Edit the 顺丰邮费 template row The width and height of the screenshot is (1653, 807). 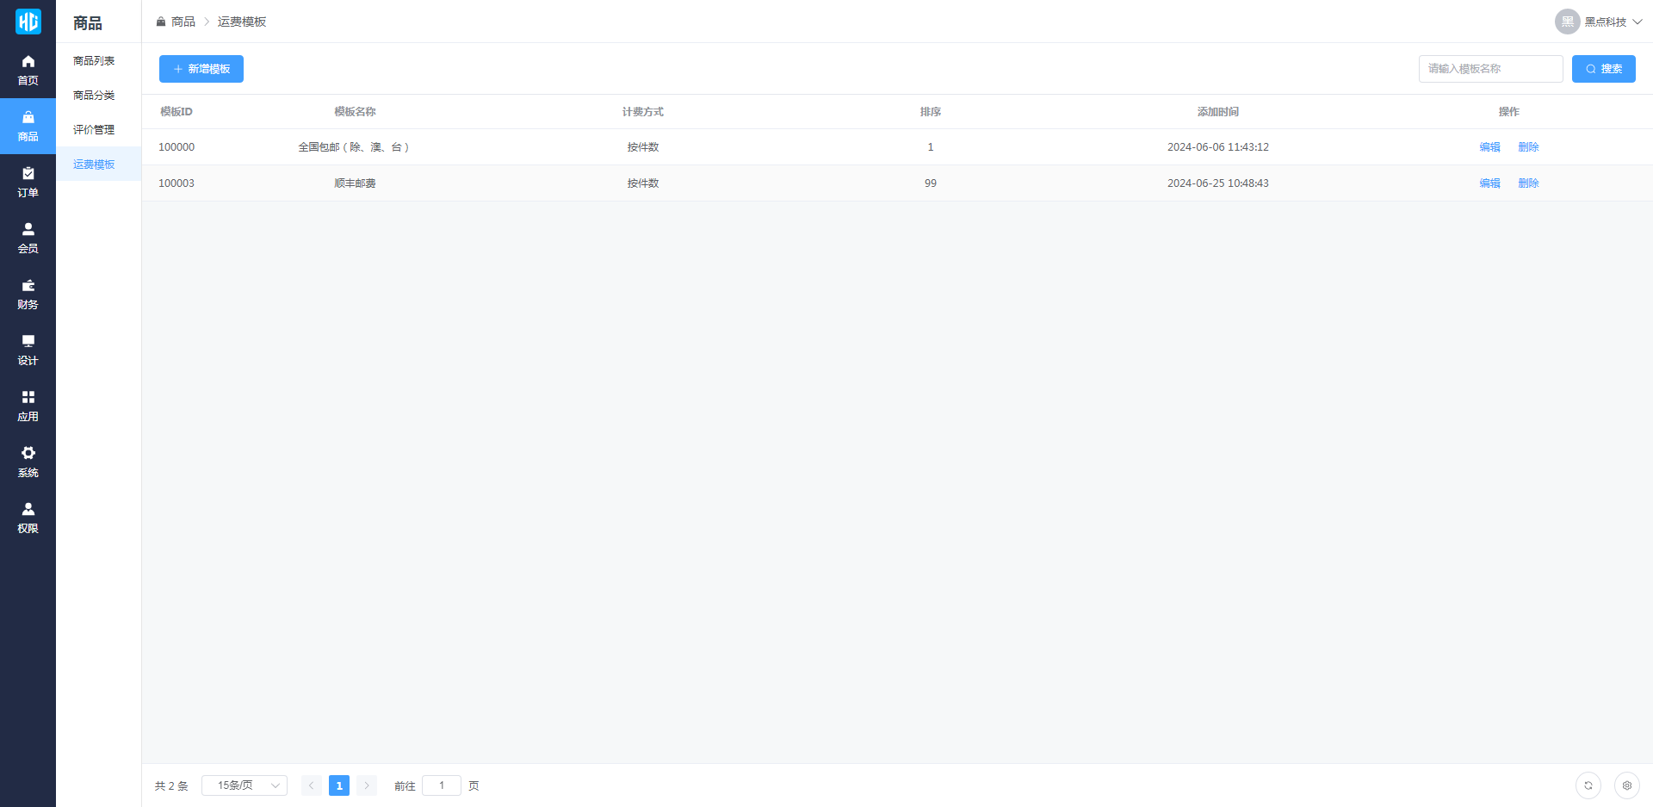coord(1489,183)
